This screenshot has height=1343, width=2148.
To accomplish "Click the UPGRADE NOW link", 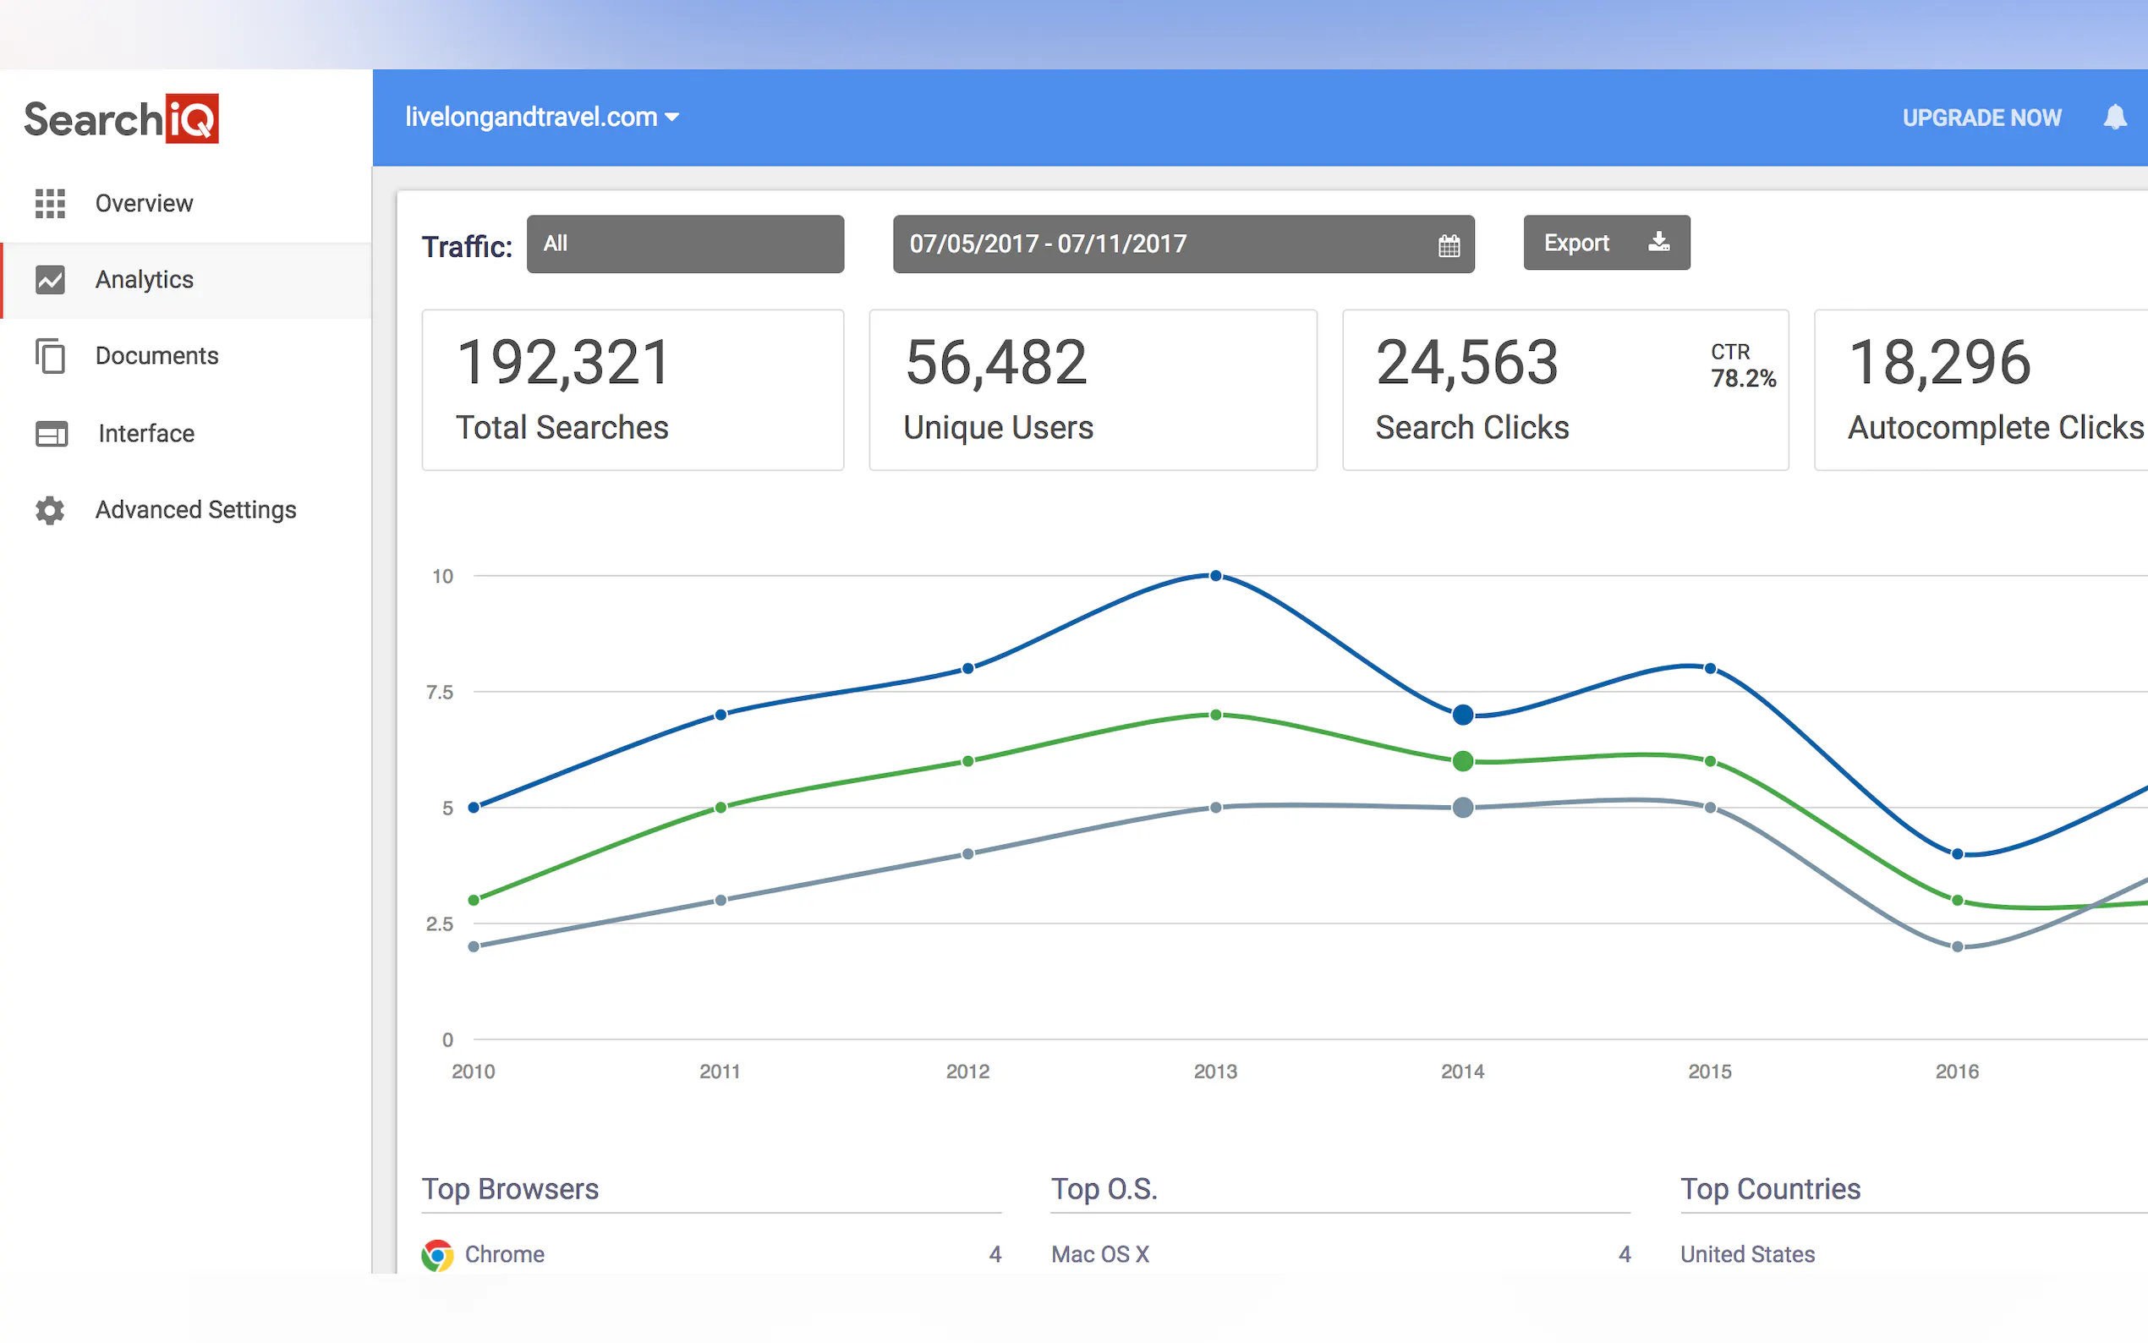I will [1981, 118].
